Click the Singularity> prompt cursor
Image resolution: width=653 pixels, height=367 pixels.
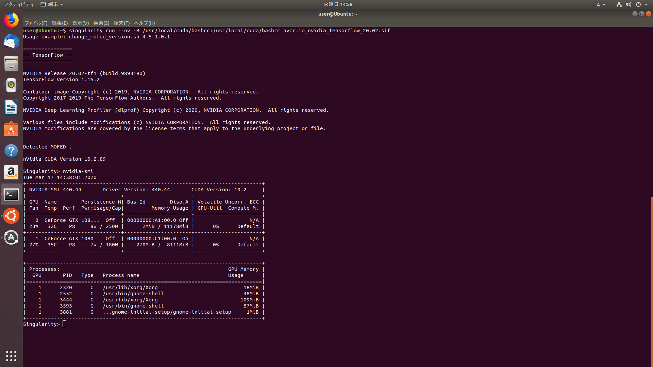[65, 324]
